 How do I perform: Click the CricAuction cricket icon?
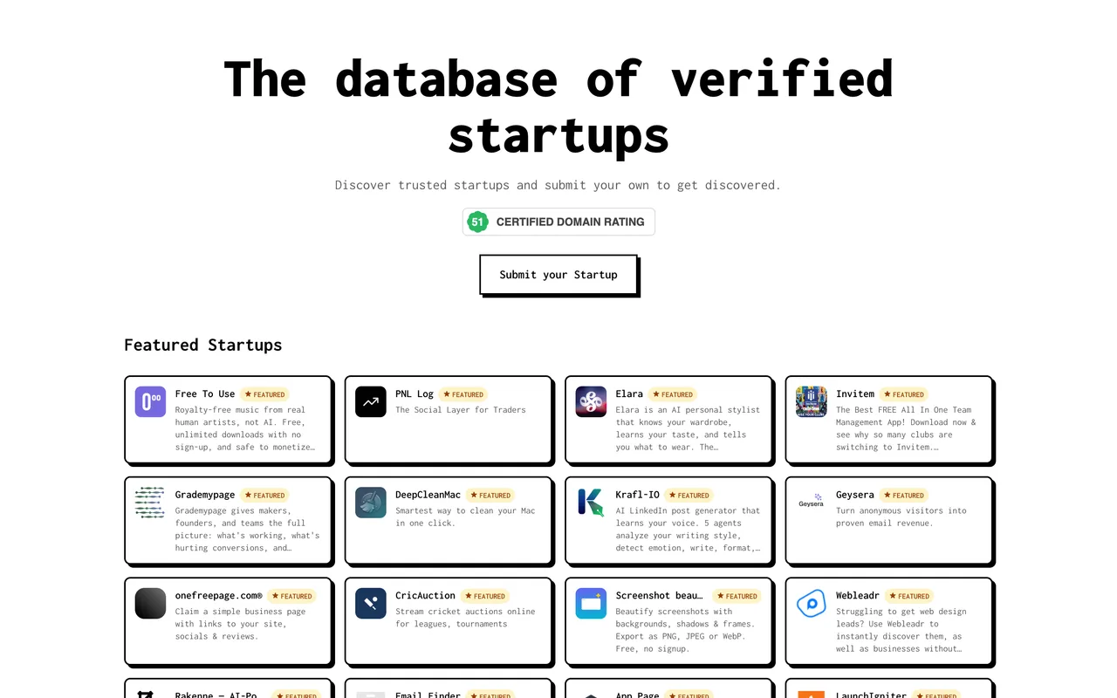[x=371, y=604]
